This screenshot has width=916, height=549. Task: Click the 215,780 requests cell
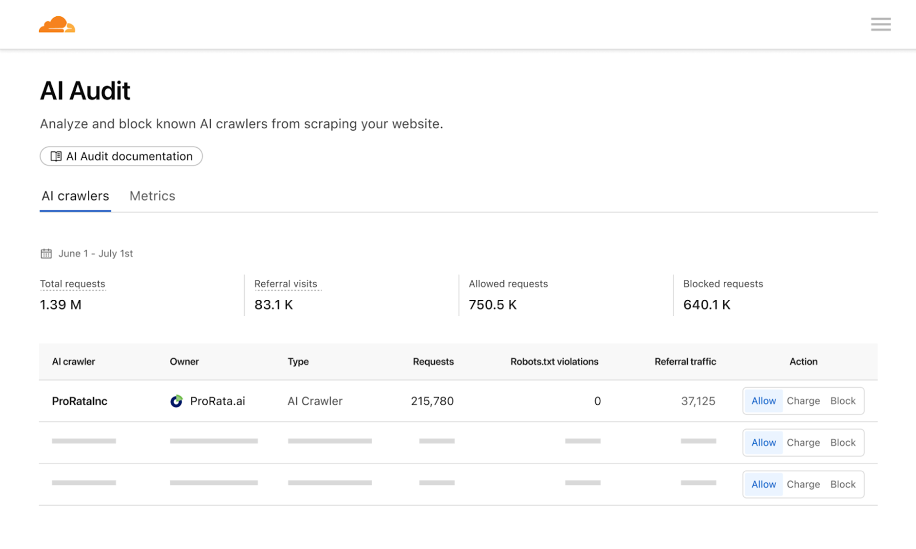click(432, 401)
